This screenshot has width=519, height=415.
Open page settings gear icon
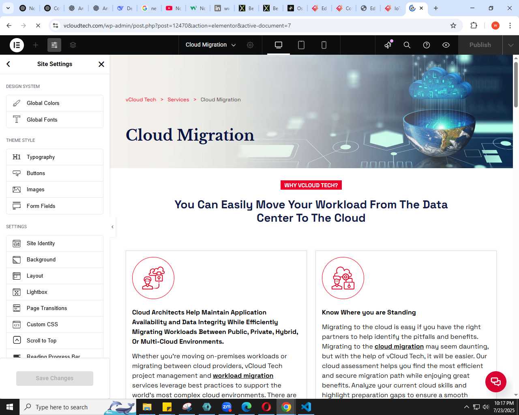click(x=250, y=45)
